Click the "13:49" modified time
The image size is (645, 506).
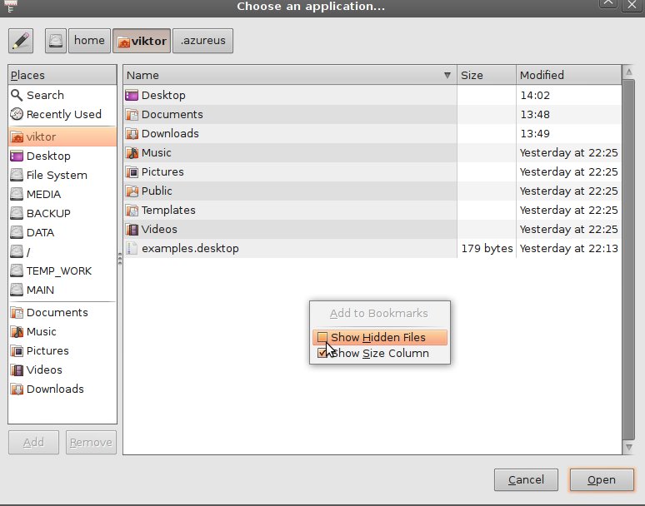point(535,133)
